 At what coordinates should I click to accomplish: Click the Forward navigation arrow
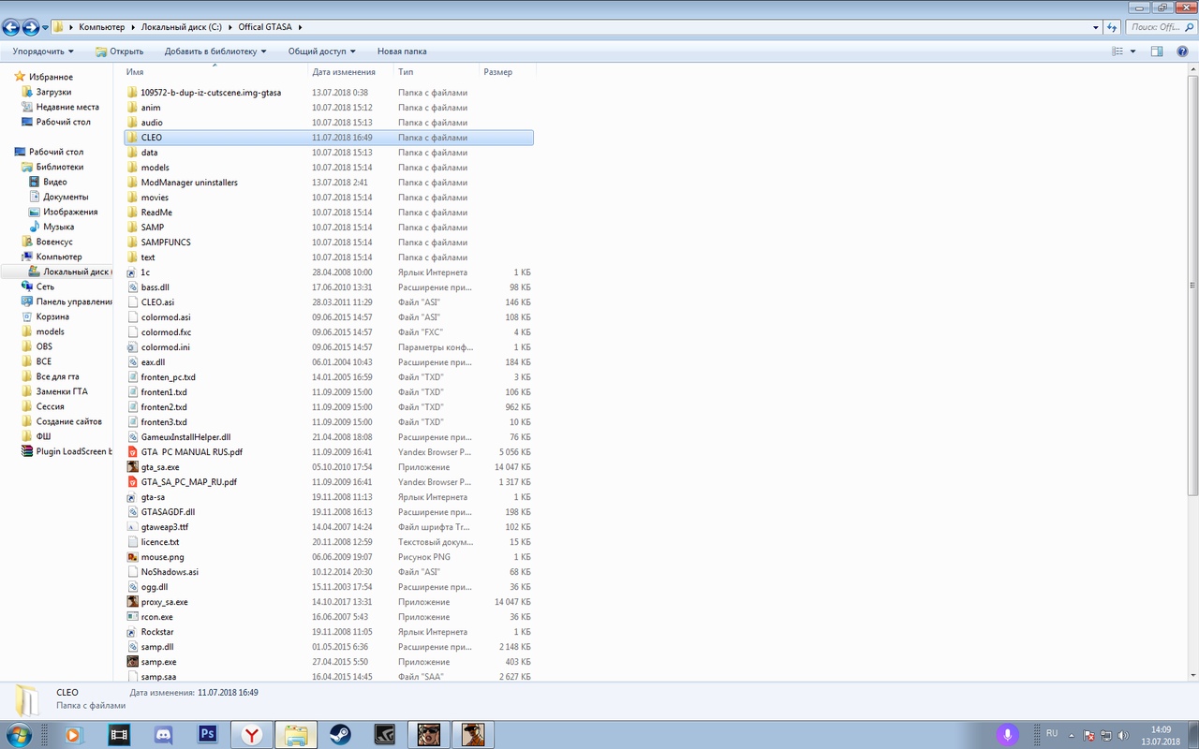[32, 27]
